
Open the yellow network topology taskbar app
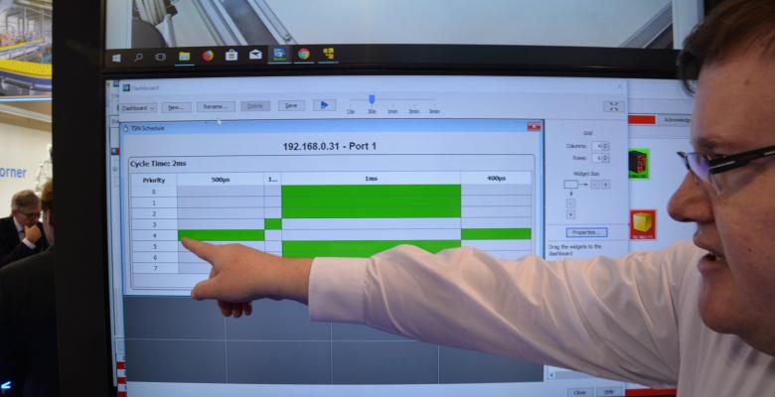pyautogui.click(x=328, y=53)
